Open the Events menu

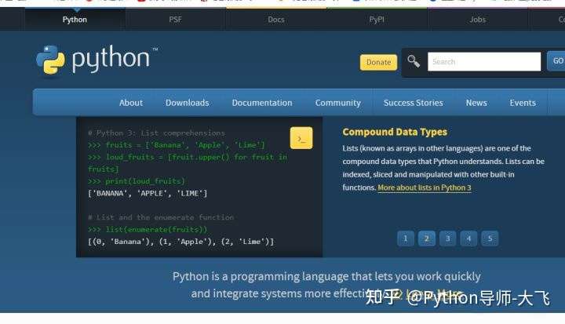click(x=523, y=103)
